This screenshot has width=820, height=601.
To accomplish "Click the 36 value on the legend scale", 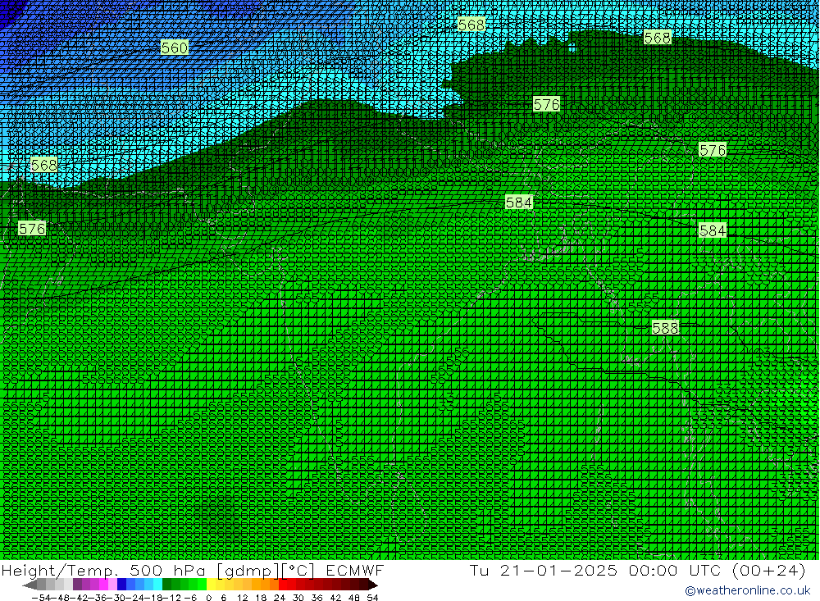I will click(x=317, y=598).
